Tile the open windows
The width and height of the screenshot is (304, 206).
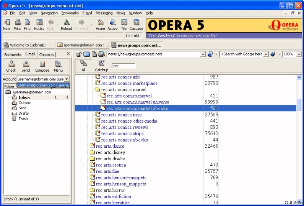tap(124, 25)
